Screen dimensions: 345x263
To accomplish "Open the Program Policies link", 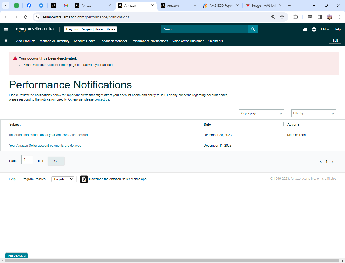I will tap(33, 179).
